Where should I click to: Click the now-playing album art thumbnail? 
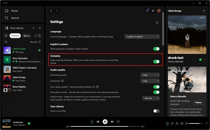tap(7, 123)
